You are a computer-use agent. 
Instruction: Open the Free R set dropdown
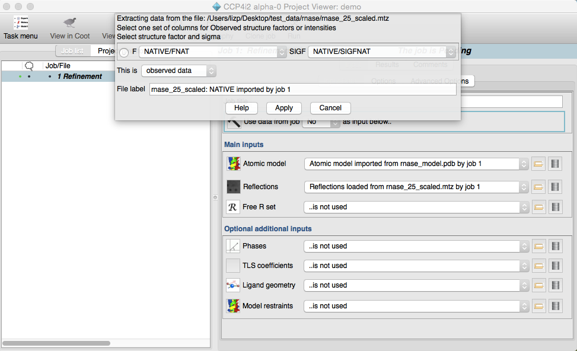416,207
